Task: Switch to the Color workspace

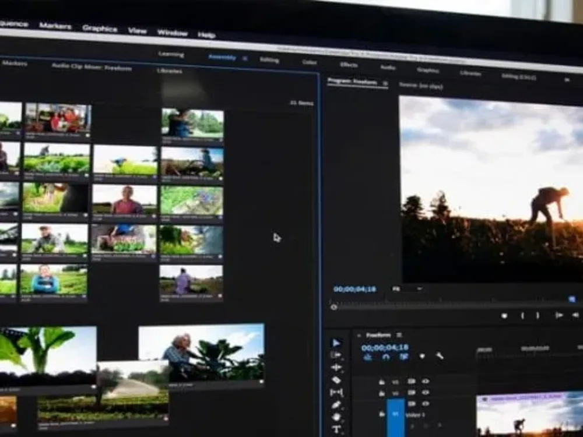Action: tap(309, 62)
